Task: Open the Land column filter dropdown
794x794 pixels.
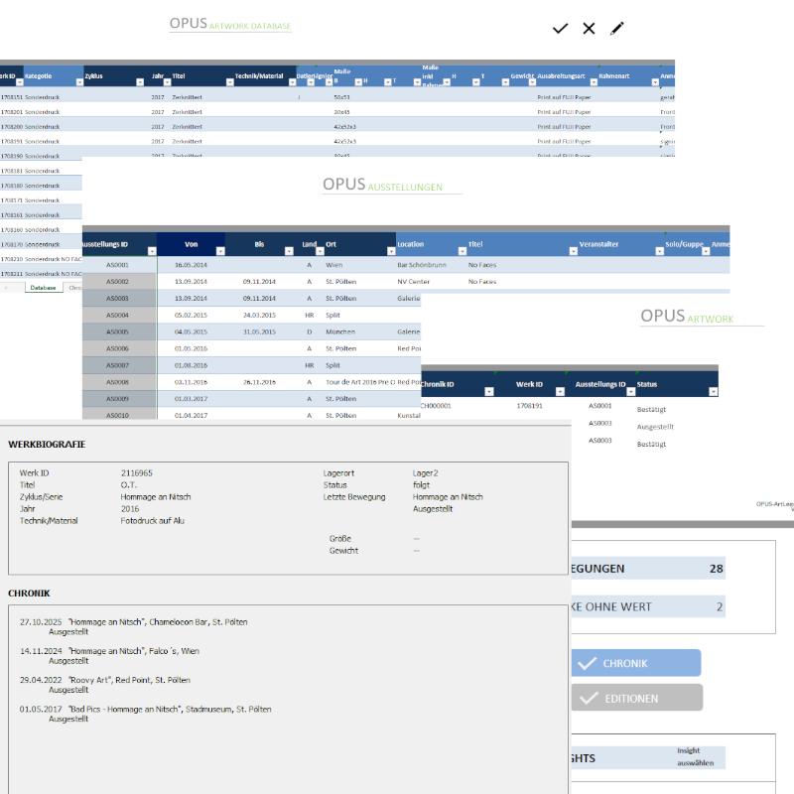Action: coord(320,251)
